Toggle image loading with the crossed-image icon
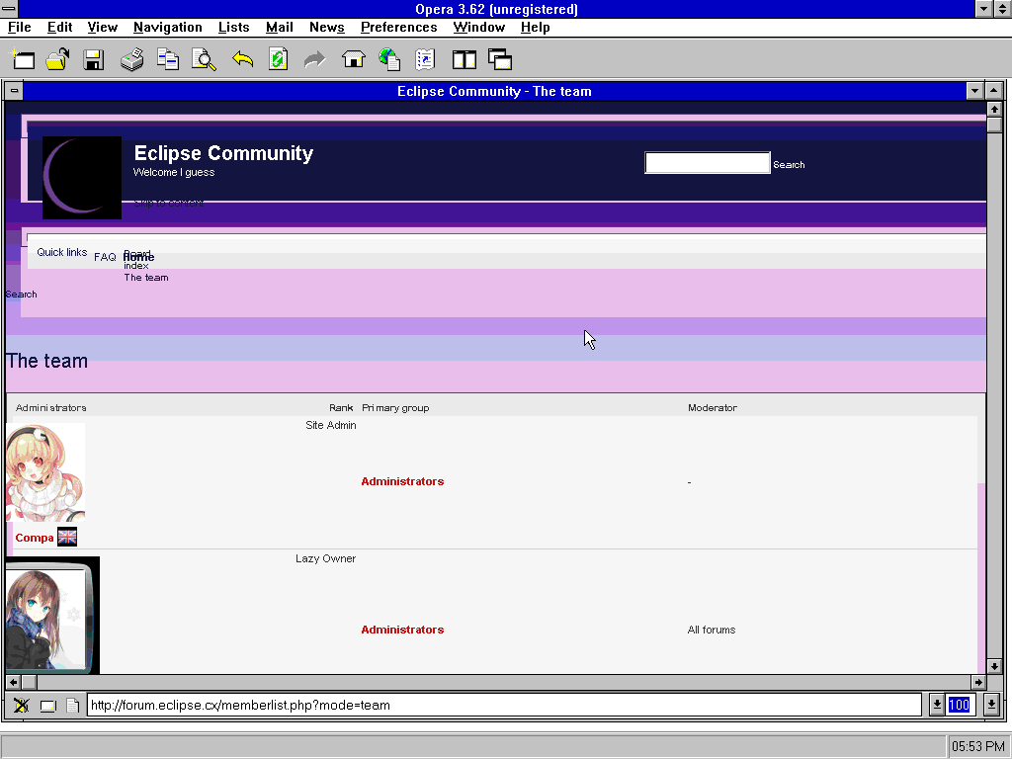This screenshot has height=759, width=1012. coord(22,705)
